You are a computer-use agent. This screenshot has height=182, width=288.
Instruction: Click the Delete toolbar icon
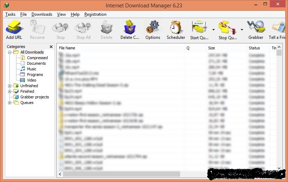click(107, 27)
